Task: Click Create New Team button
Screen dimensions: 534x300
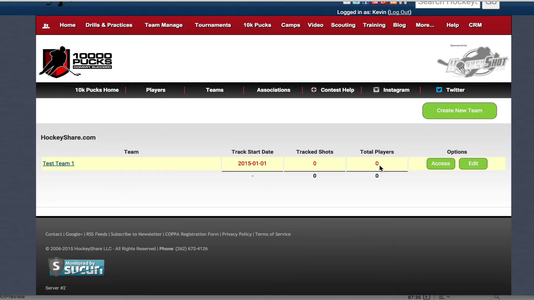Action: [459, 111]
